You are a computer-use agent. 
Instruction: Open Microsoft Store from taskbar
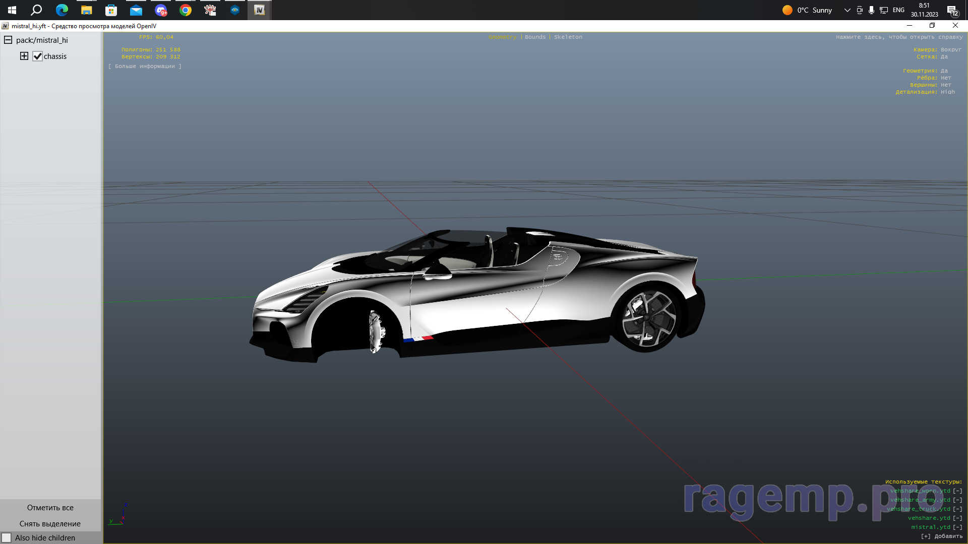111,10
